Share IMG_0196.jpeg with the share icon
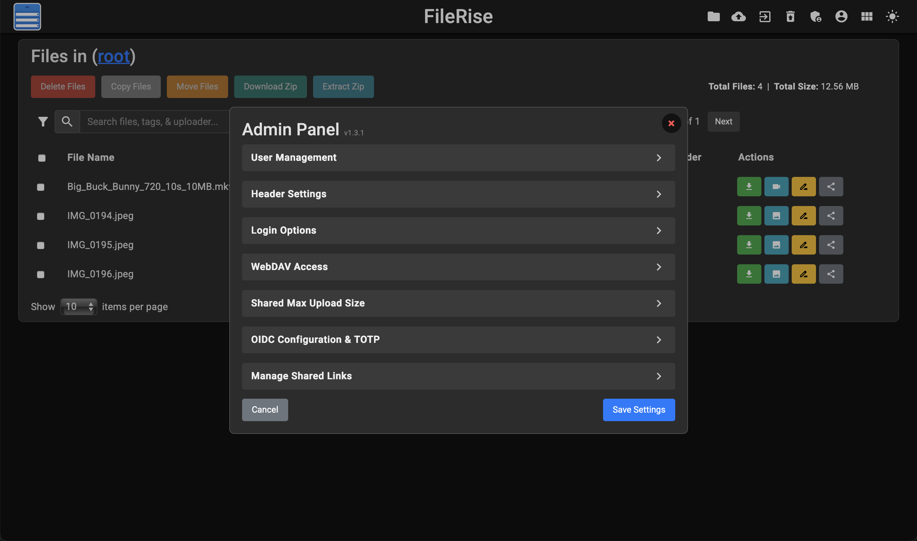The width and height of the screenshot is (917, 541). tap(831, 274)
